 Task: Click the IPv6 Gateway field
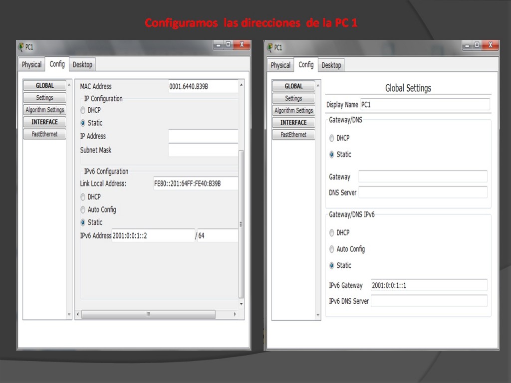pyautogui.click(x=429, y=285)
